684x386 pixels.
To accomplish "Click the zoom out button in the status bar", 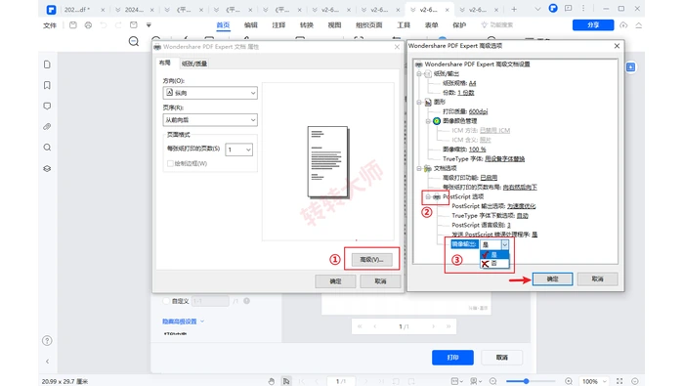I will 492,381.
